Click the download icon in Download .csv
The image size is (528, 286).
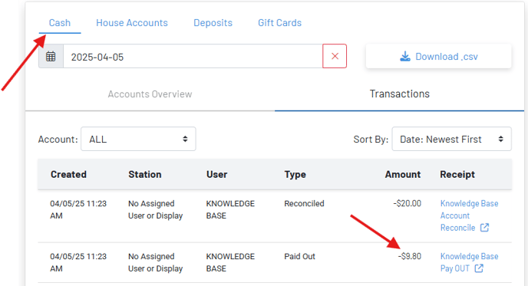point(405,56)
